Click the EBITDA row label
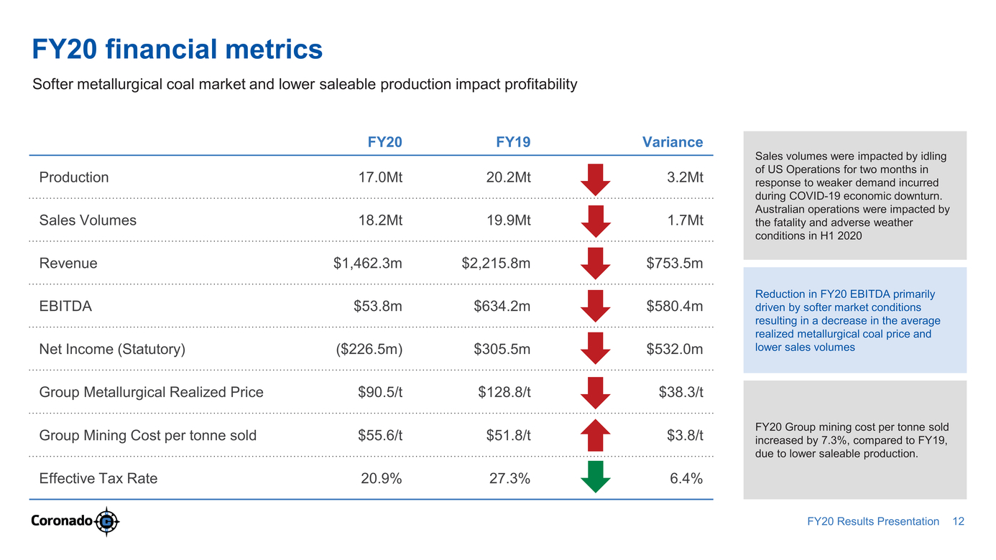The width and height of the screenshot is (996, 560). click(x=65, y=307)
